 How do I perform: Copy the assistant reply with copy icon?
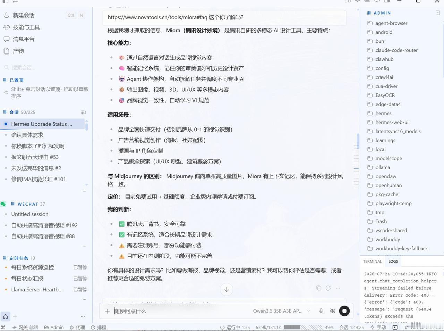pyautogui.click(x=319, y=288)
